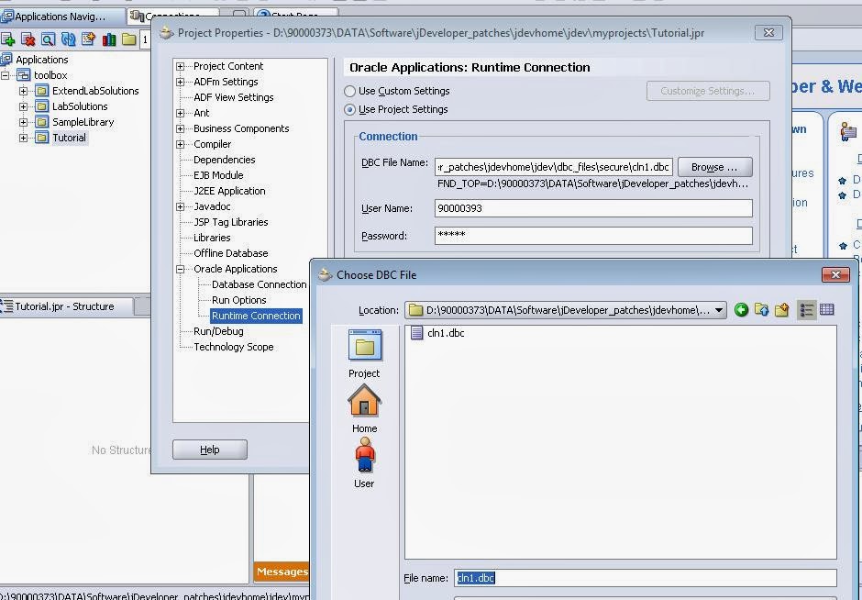Select Run Options tree item
The width and height of the screenshot is (862, 600).
238,300
